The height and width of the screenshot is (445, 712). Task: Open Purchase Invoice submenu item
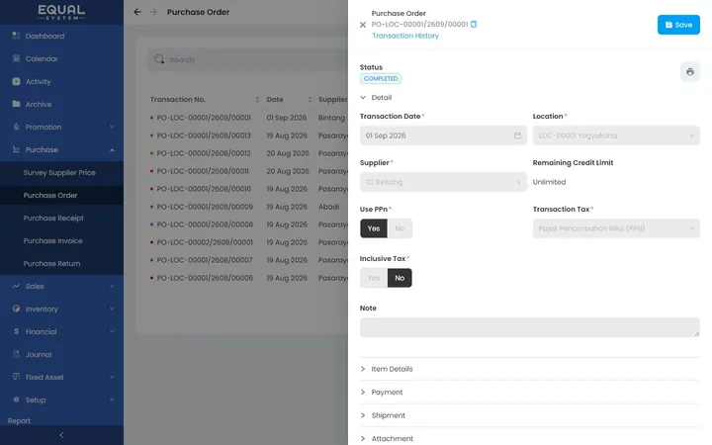[x=61, y=240]
